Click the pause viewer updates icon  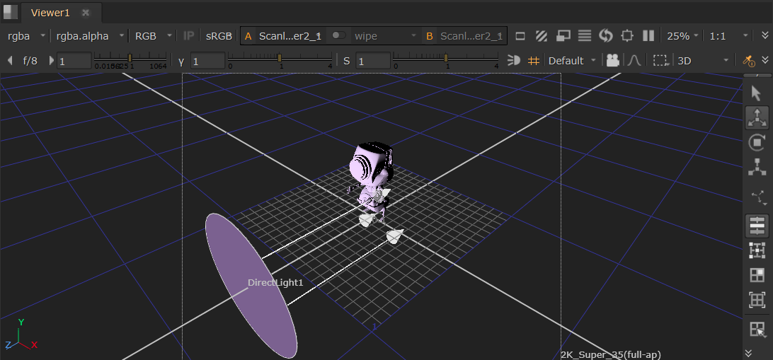pyautogui.click(x=648, y=36)
